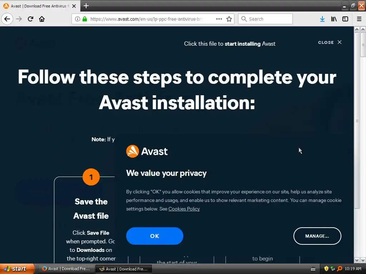Accept cookies with the OK button
Image resolution: width=366 pixels, height=274 pixels.
click(154, 236)
